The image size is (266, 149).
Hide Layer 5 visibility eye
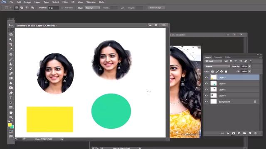tap(206, 89)
